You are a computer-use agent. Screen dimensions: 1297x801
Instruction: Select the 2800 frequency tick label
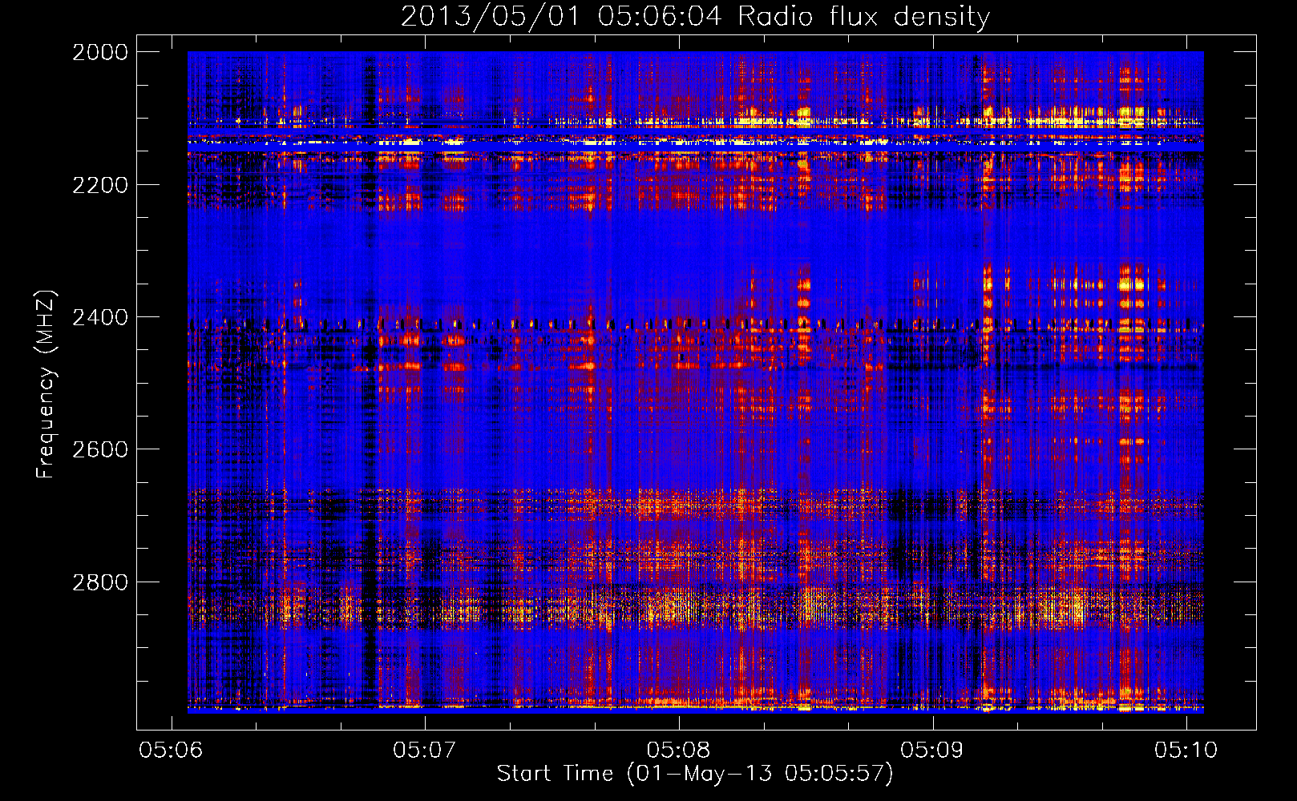click(100, 582)
